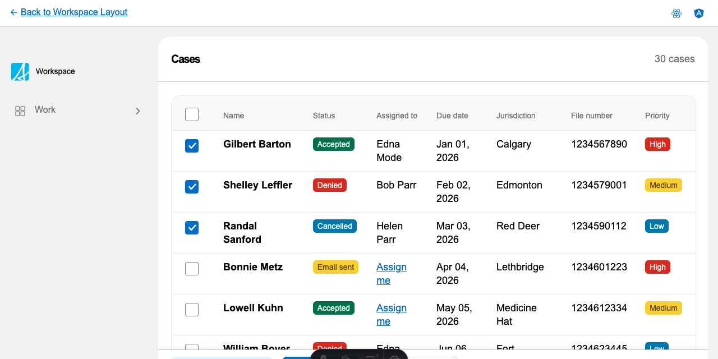Click the Due date column header

[x=452, y=116]
